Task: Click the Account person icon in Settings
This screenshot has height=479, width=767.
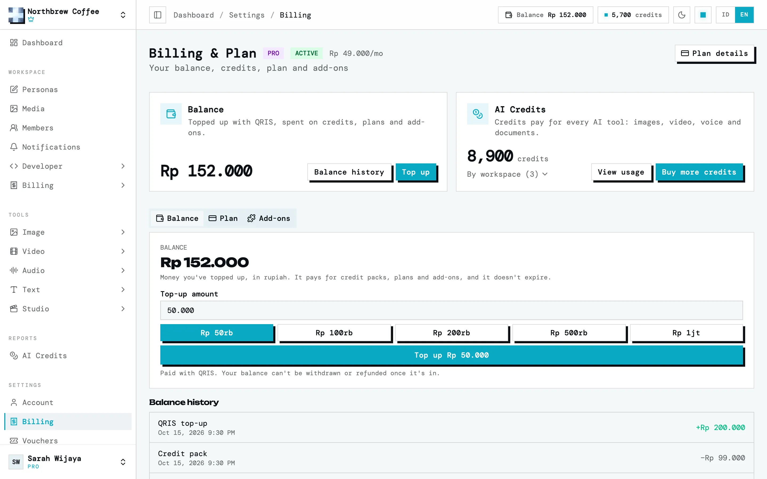Action: 14,403
